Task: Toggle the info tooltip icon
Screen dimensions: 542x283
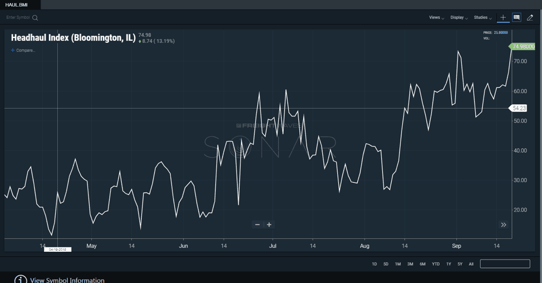Action: coord(516,17)
